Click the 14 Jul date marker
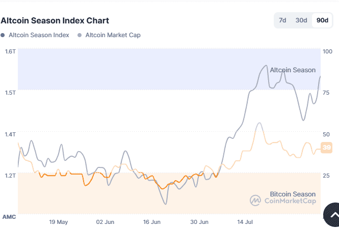 coord(246,222)
